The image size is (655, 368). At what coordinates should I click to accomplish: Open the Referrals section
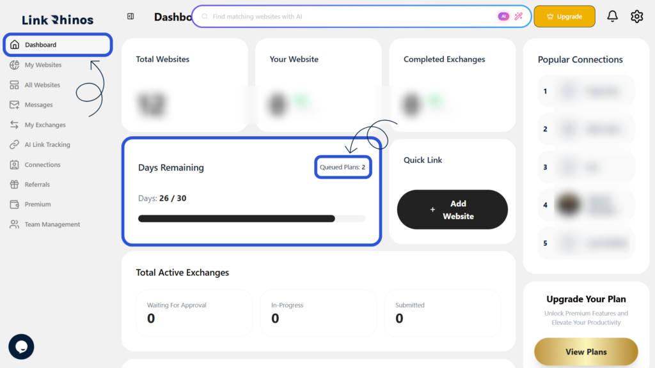click(x=36, y=184)
